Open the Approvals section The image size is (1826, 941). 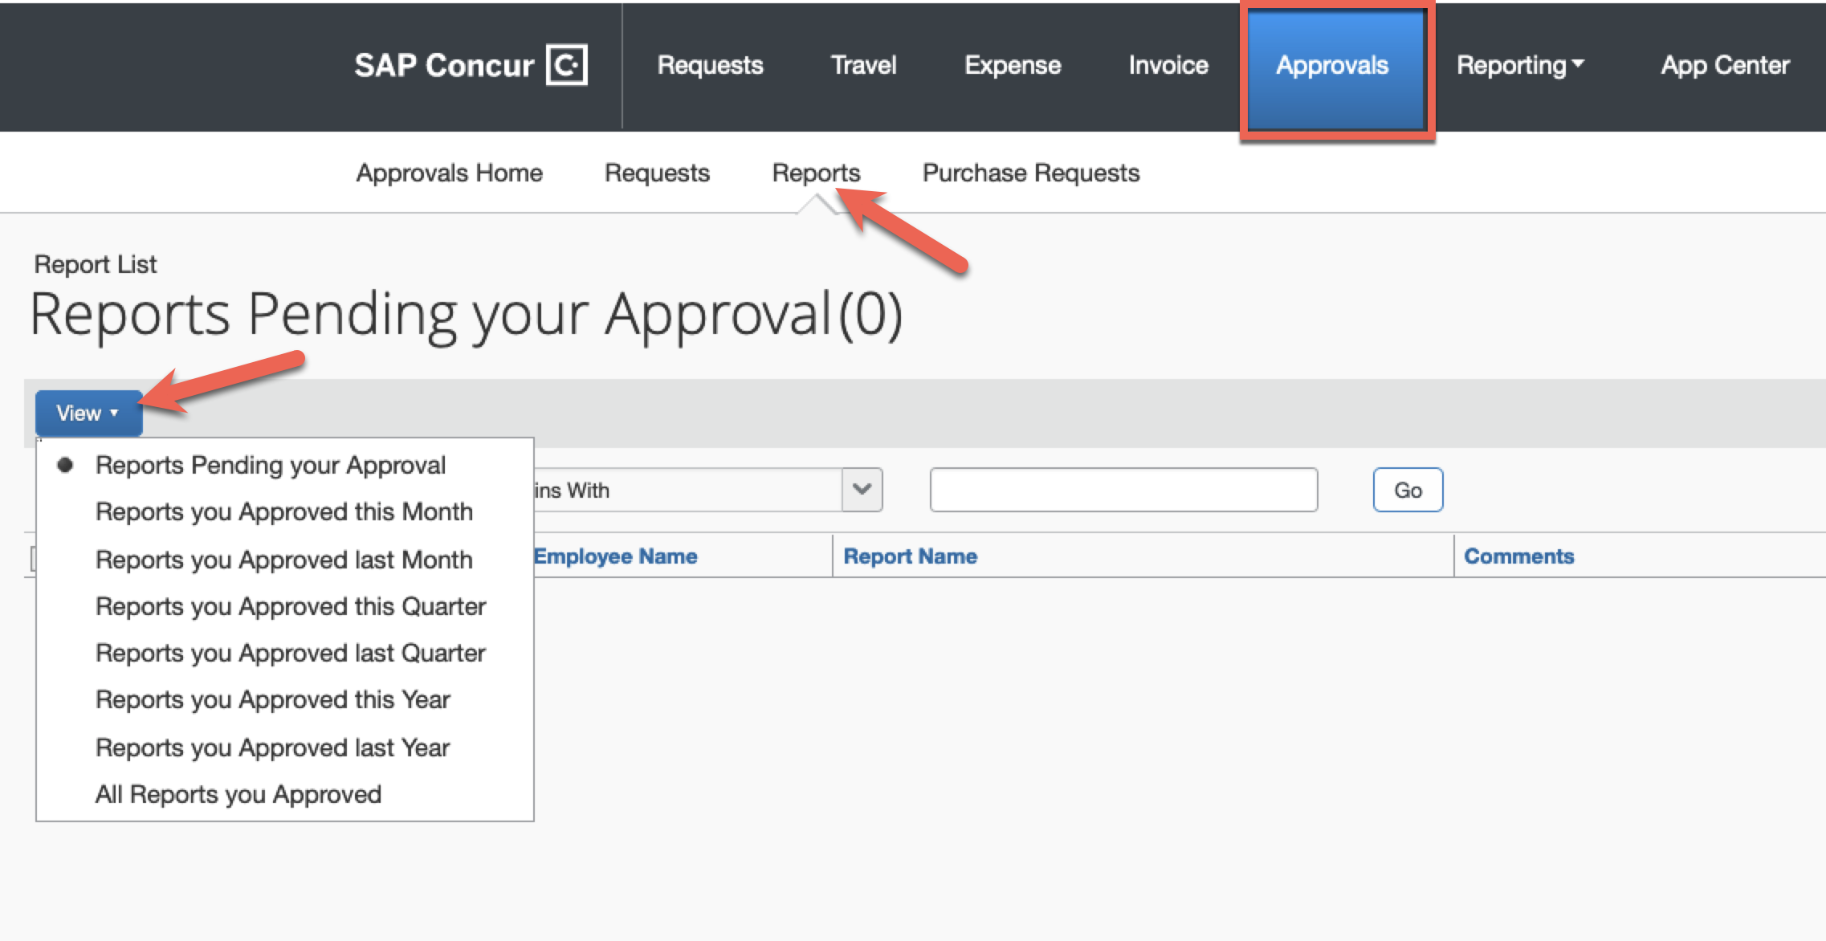pyautogui.click(x=1333, y=65)
